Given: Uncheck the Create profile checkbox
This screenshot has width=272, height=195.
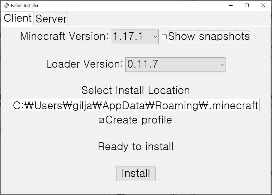Looking at the screenshot, I should coord(101,120).
